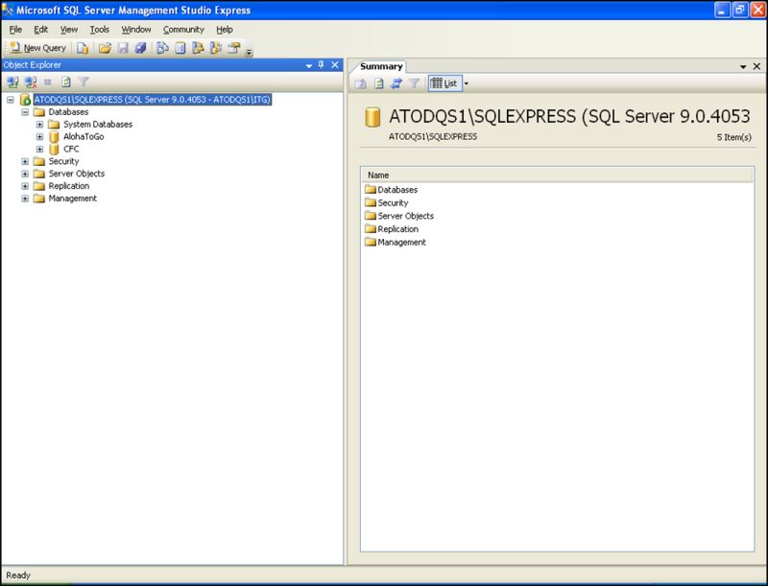Switch the Summary pane to List view
This screenshot has height=586, width=768.
[446, 83]
